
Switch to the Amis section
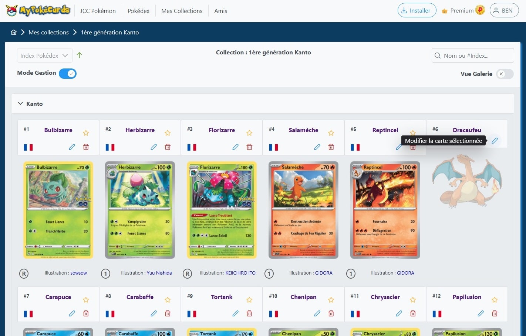pos(220,11)
